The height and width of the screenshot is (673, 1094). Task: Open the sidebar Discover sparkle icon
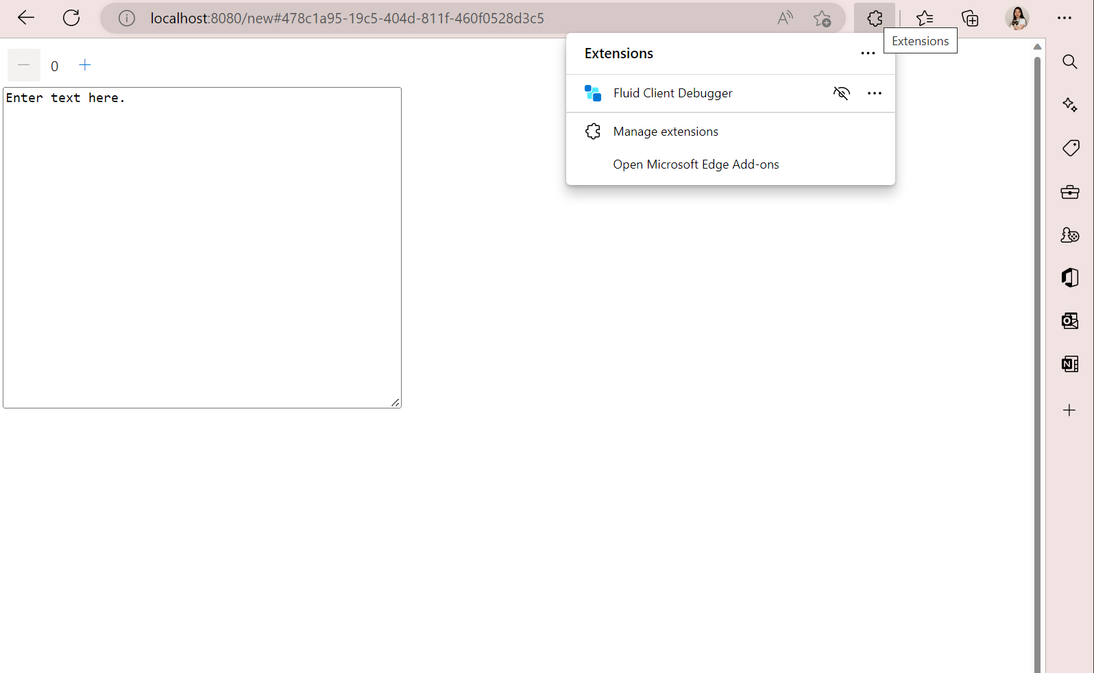point(1069,105)
